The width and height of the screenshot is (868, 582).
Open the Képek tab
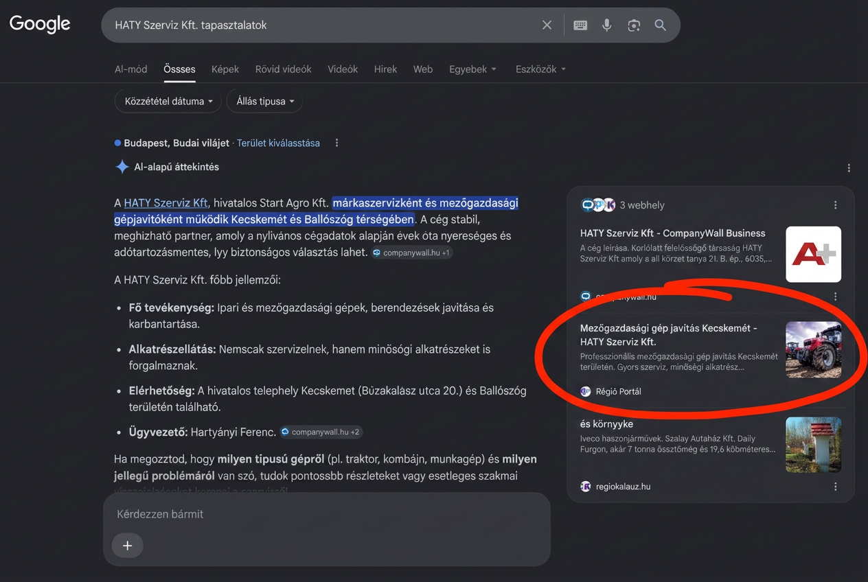point(225,69)
